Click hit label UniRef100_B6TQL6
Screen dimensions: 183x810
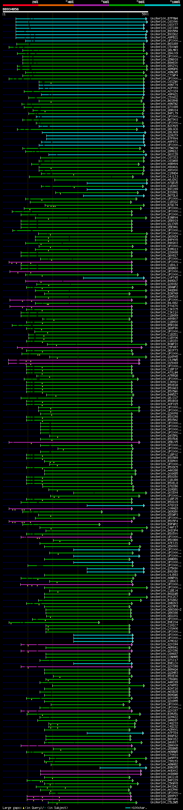pos(164,196)
